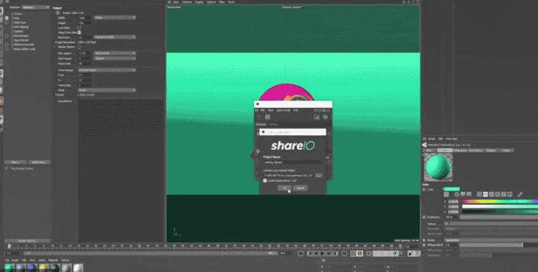Click OK in the shareIO dialog
This screenshot has height=272, width=538.
coord(285,188)
